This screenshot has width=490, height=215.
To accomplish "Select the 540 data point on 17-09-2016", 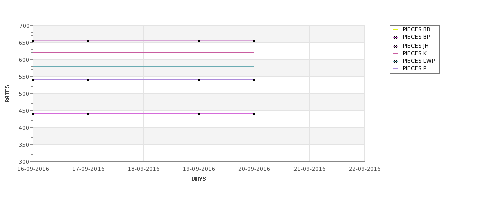I will tap(88, 80).
